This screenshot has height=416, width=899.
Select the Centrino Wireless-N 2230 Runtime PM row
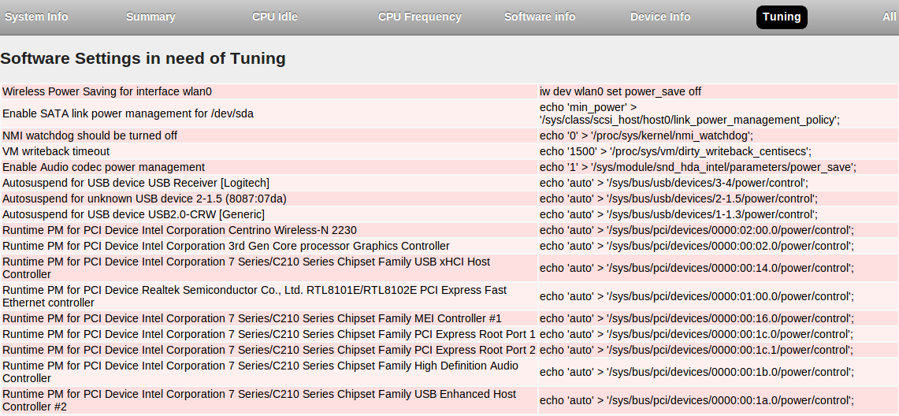click(449, 230)
